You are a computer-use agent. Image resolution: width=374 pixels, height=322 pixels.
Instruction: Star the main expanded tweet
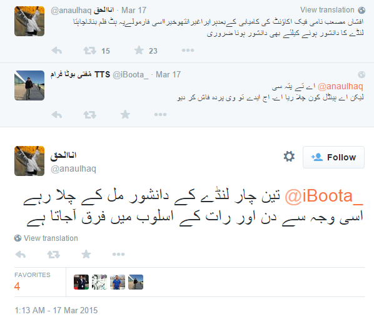pos(86,254)
